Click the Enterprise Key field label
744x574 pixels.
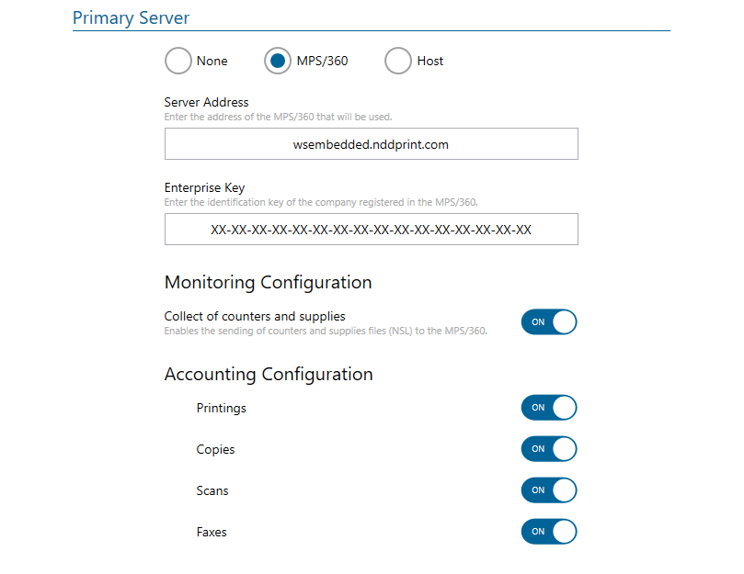pos(204,187)
